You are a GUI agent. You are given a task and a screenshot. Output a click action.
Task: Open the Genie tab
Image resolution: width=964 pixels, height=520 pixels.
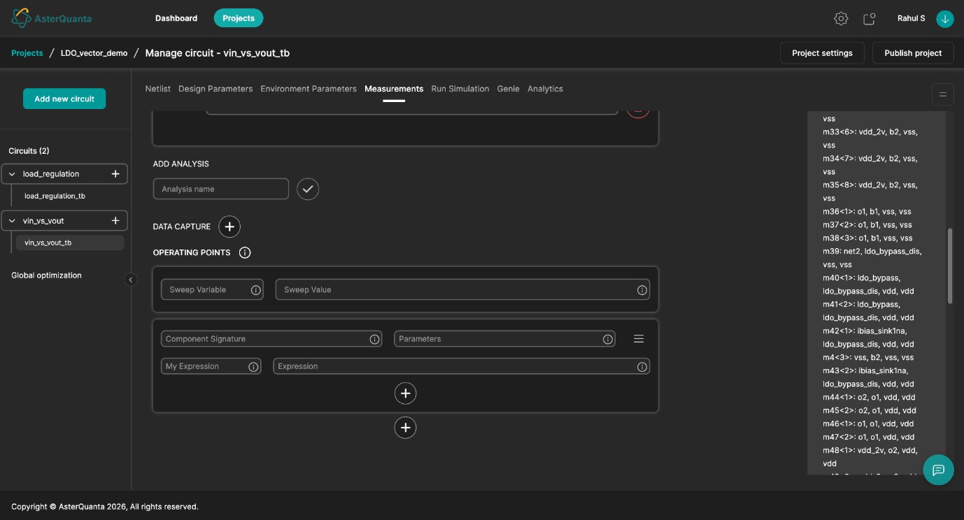click(x=508, y=89)
